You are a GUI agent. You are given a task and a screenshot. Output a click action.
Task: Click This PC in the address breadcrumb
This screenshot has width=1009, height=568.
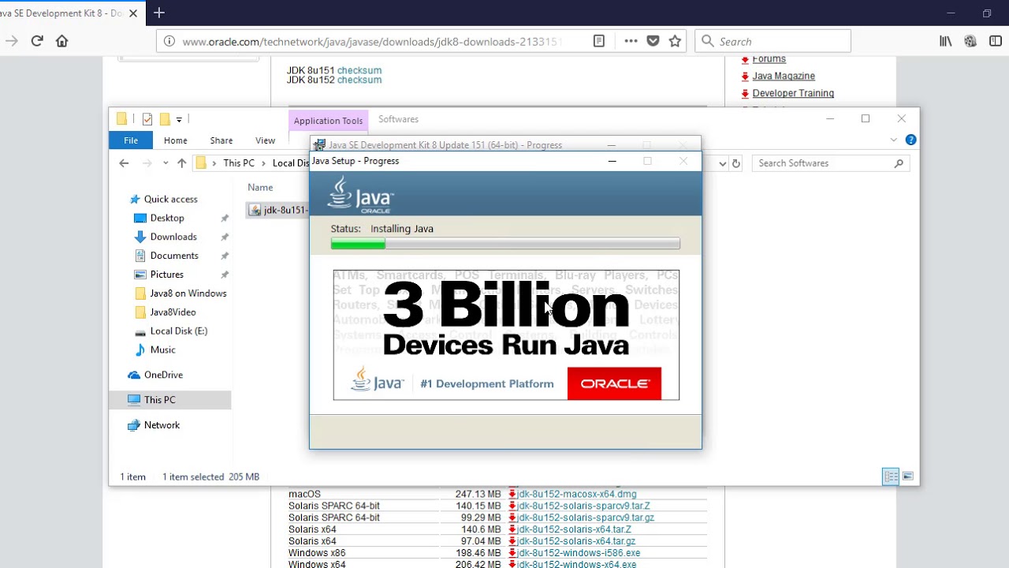click(x=239, y=163)
